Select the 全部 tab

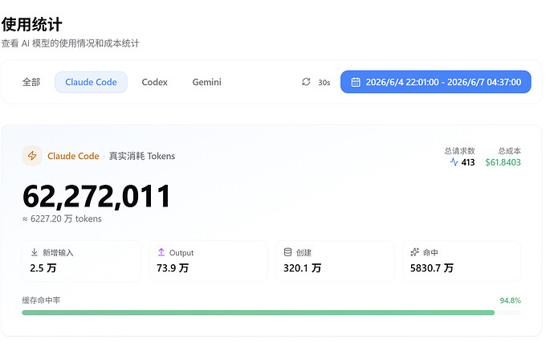(x=31, y=82)
